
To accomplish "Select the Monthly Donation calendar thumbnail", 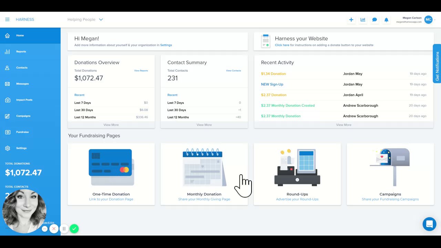I will pos(205,167).
